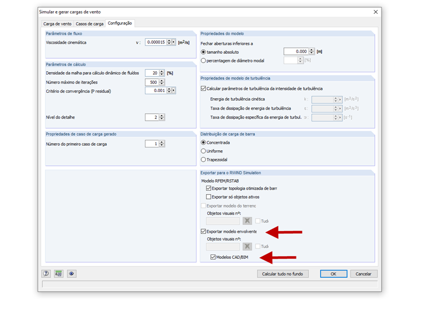This screenshot has width=422, height=316.
Task: Open the help icon button
Action: coord(46,273)
